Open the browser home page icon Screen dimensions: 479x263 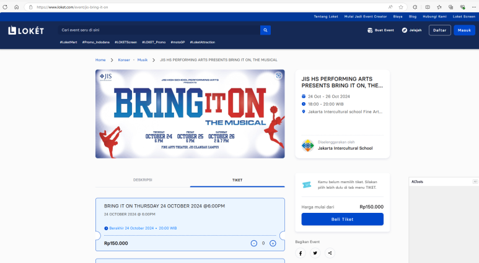(17, 7)
